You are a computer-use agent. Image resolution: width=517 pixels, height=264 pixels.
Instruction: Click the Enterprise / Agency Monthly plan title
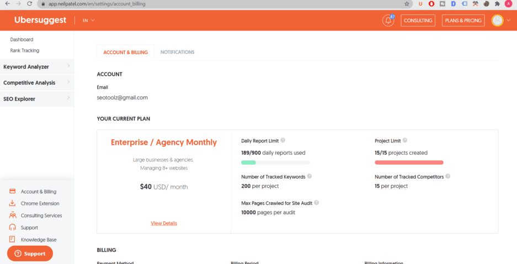(164, 142)
